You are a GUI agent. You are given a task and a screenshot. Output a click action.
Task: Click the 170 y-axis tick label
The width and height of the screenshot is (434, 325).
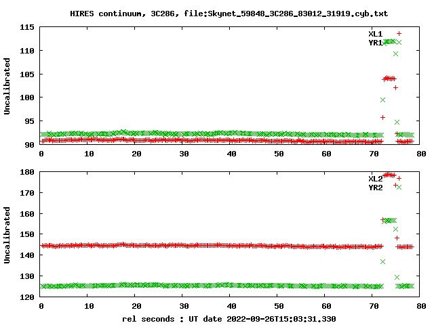pos(27,192)
